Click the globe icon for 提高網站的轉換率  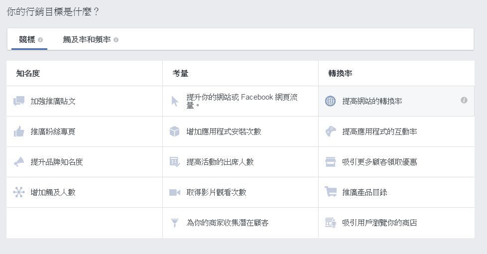coord(331,101)
